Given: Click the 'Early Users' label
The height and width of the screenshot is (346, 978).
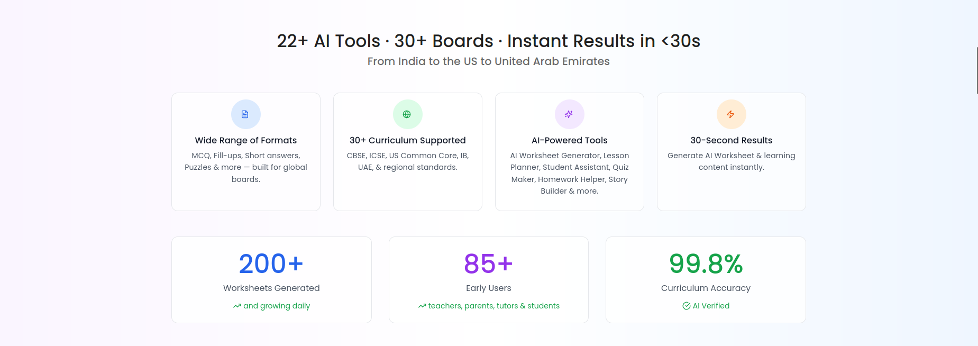Looking at the screenshot, I should click(488, 288).
